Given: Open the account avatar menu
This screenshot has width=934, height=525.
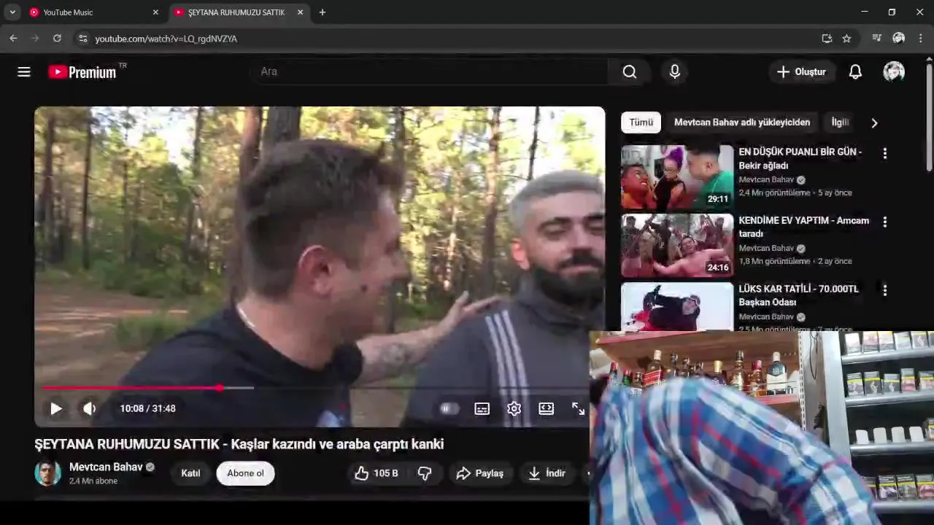Looking at the screenshot, I should tap(894, 71).
